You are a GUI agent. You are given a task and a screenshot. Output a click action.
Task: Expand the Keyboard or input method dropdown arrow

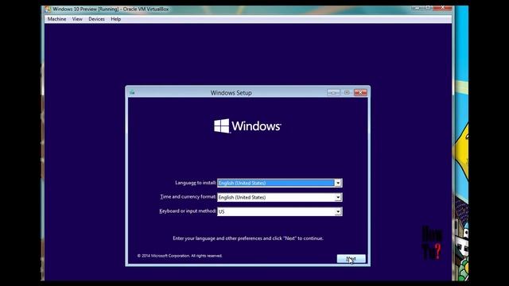(x=338, y=211)
